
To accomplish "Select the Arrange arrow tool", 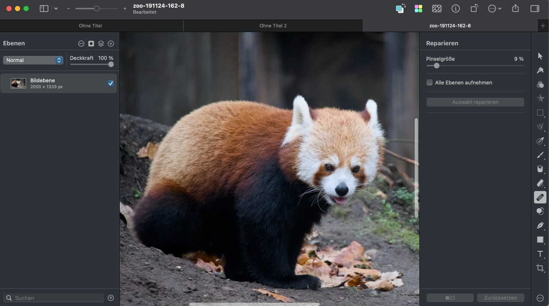I will click(x=540, y=56).
